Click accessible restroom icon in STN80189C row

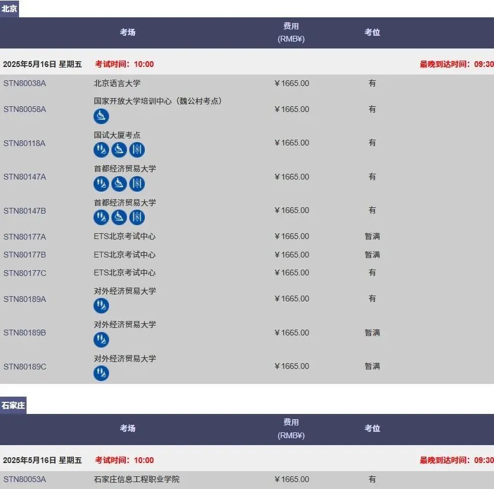coord(101,374)
